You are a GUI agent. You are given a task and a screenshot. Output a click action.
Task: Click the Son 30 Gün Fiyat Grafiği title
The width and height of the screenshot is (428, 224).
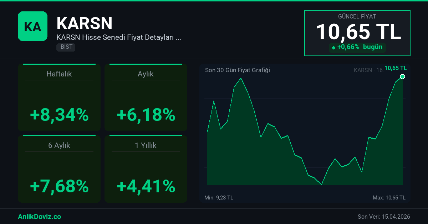pos(237,70)
